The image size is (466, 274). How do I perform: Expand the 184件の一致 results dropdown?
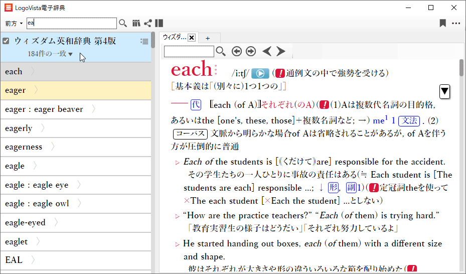[50, 54]
